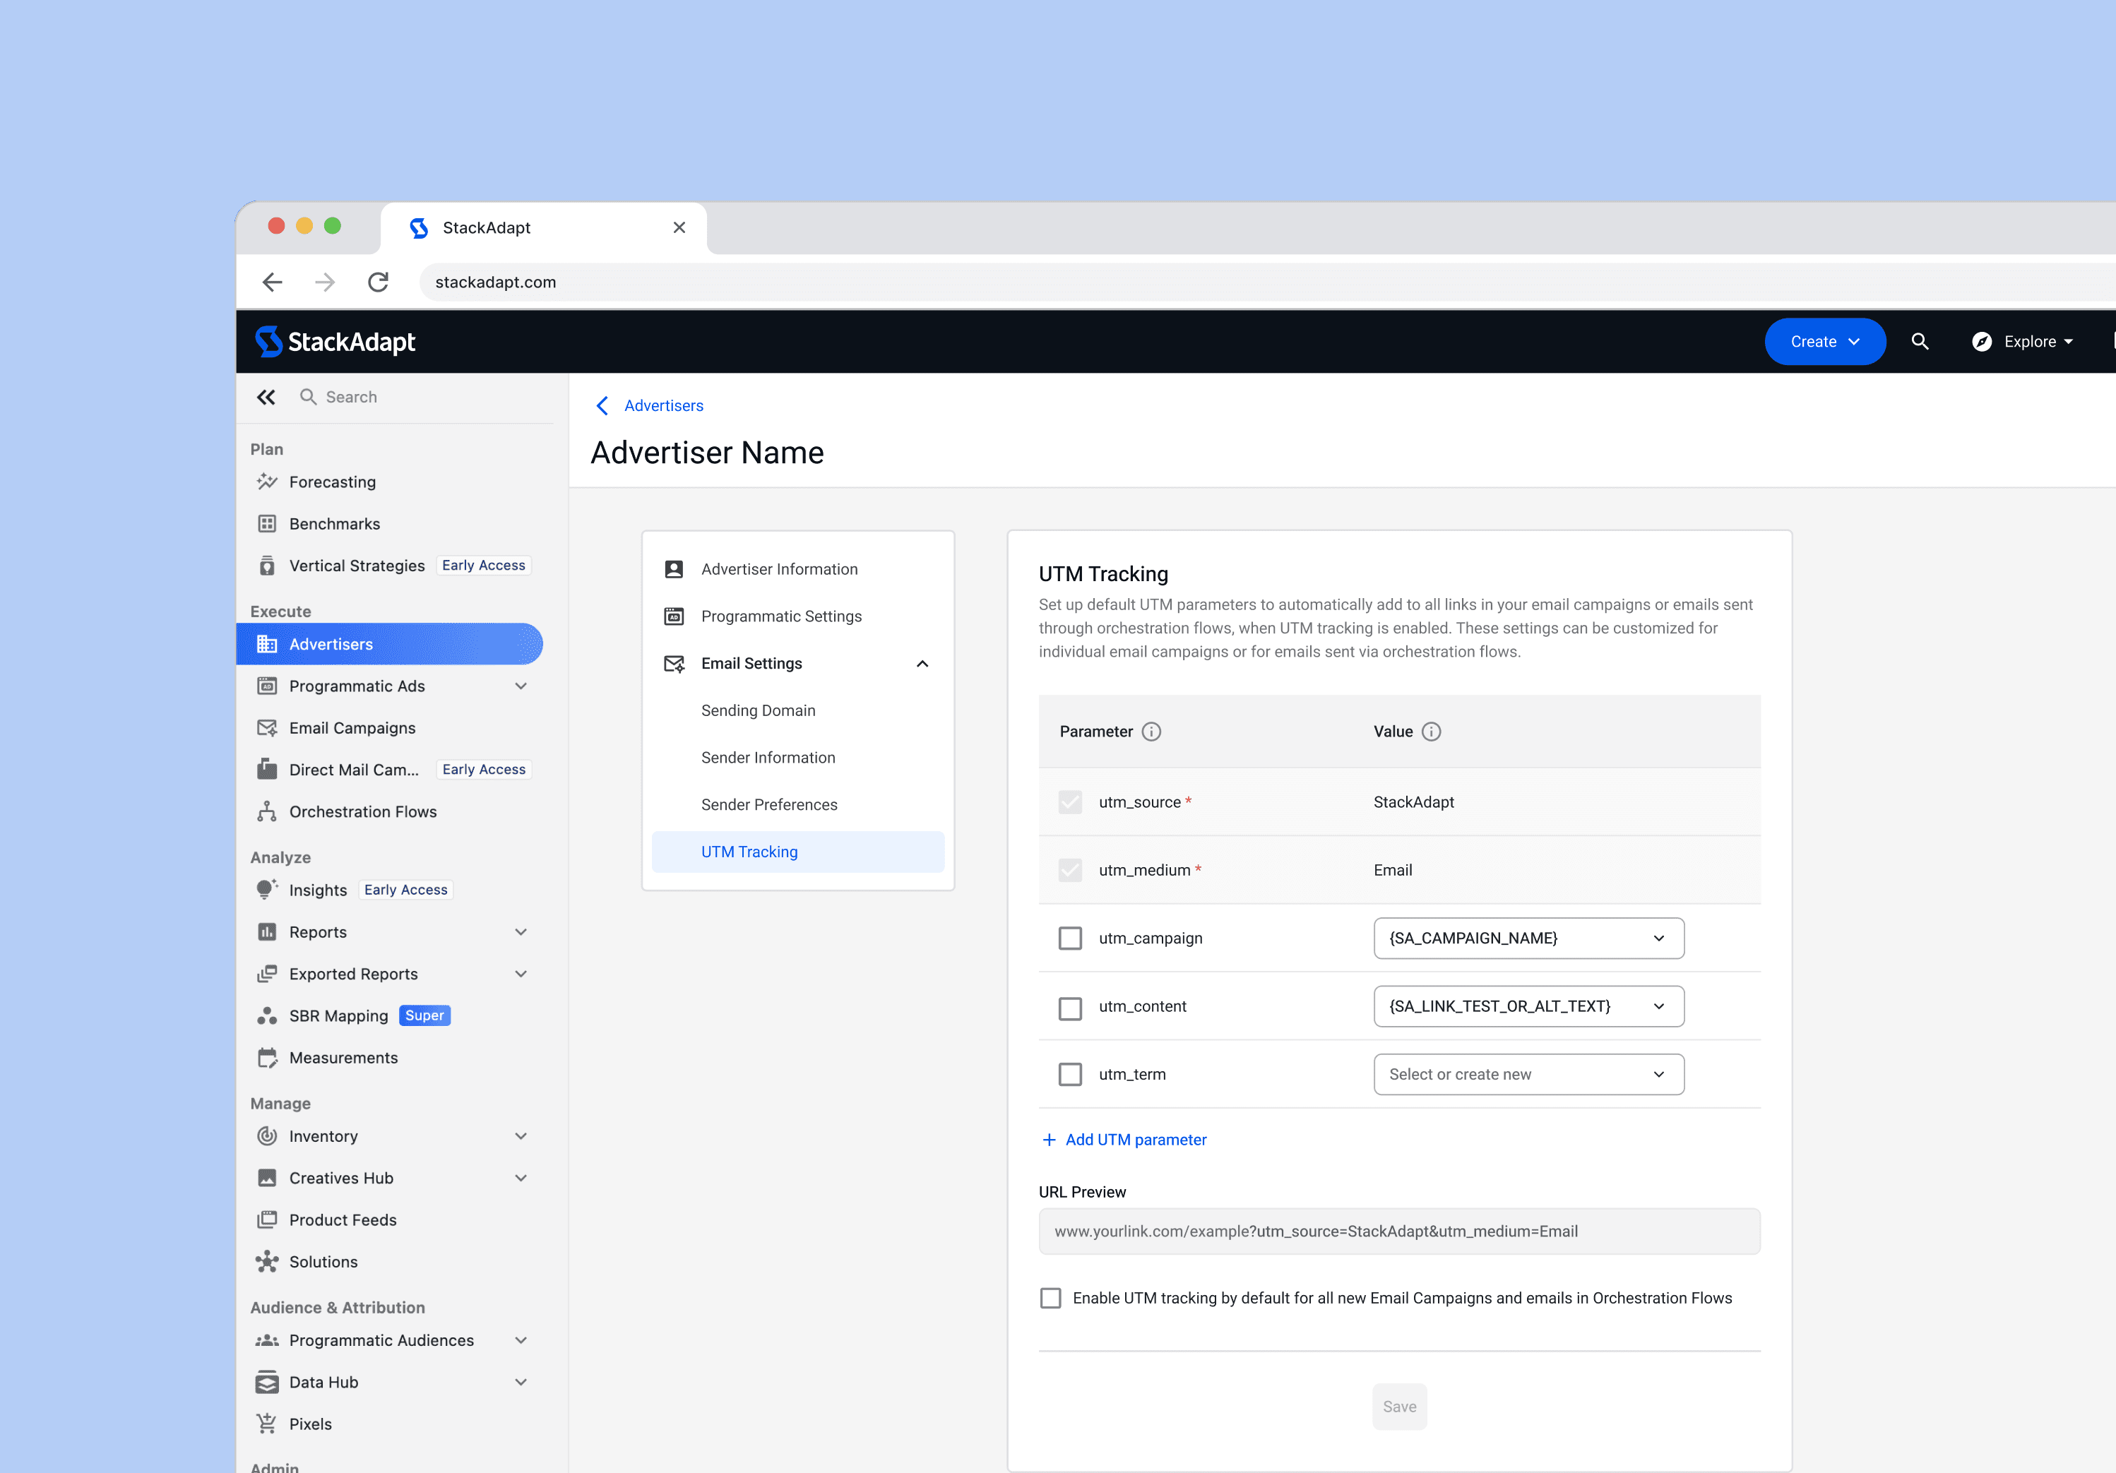The width and height of the screenshot is (2116, 1473).
Task: Click the Insights lightbulb icon
Action: 267,889
